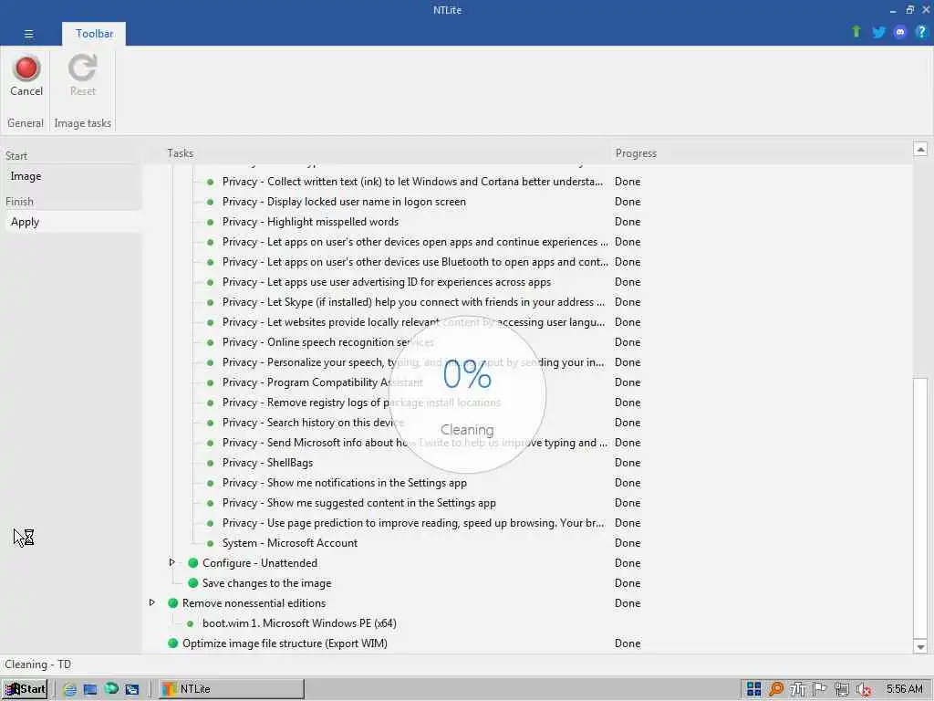934x701 pixels.
Task: Click Show Desktop quick launch icon
Action: [x=90, y=689]
